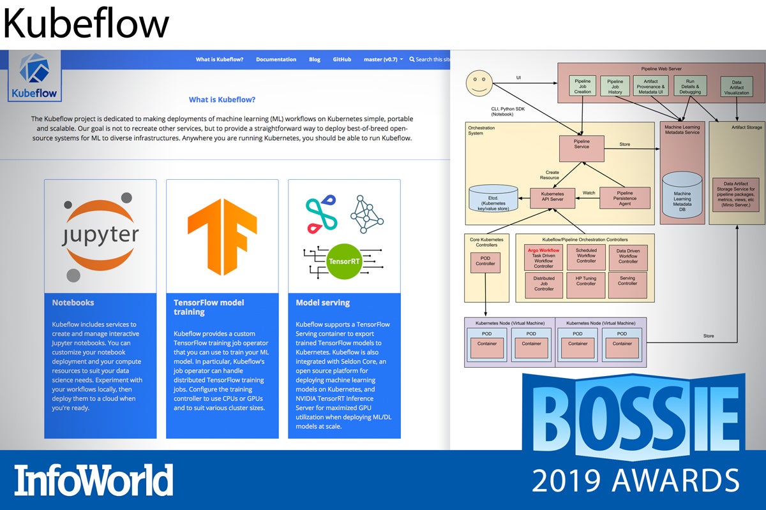Expand the master (v0.7) version dropdown

[383, 59]
